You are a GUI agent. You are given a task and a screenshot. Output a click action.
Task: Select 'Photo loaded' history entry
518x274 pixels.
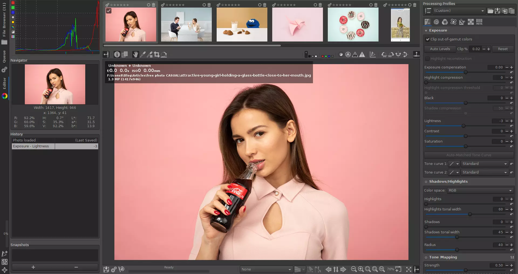[55, 140]
